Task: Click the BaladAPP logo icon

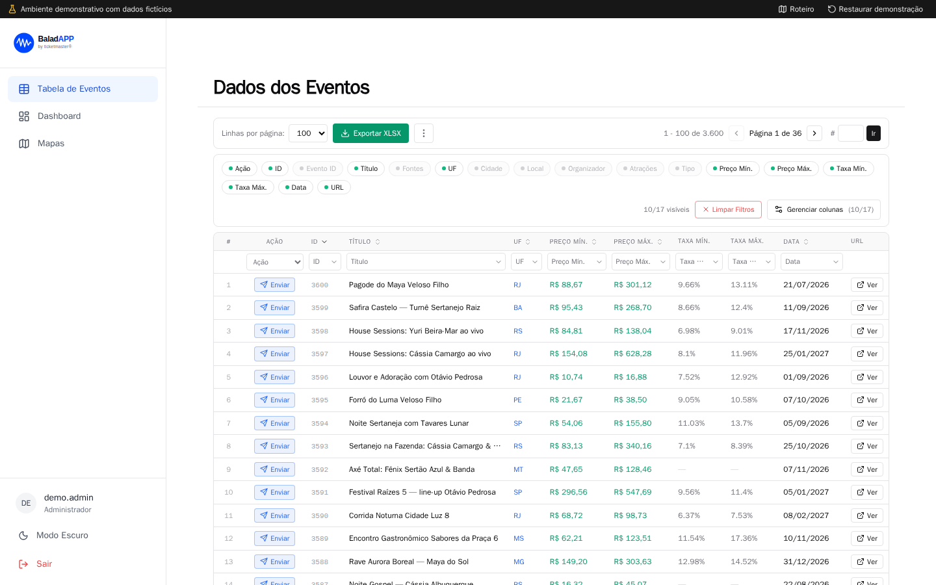Action: pyautogui.click(x=24, y=43)
